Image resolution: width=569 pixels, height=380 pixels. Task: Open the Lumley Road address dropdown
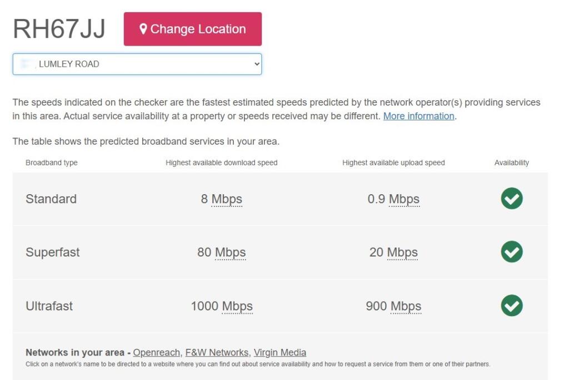coord(137,64)
